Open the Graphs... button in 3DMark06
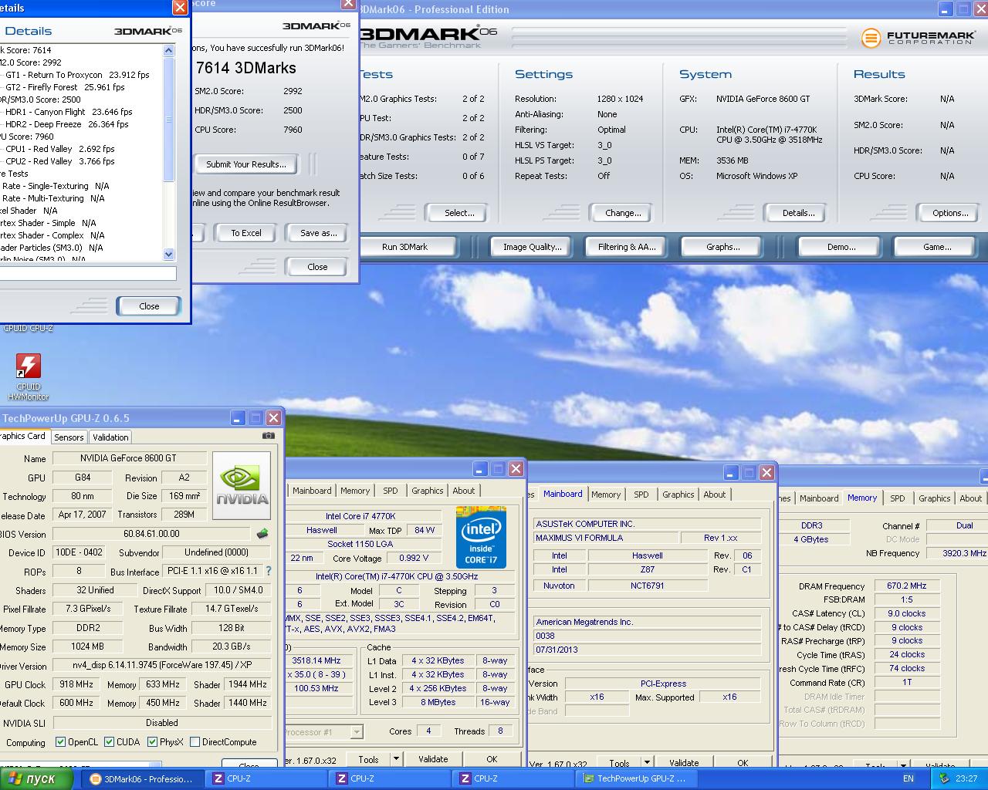The width and height of the screenshot is (988, 790). tap(722, 247)
